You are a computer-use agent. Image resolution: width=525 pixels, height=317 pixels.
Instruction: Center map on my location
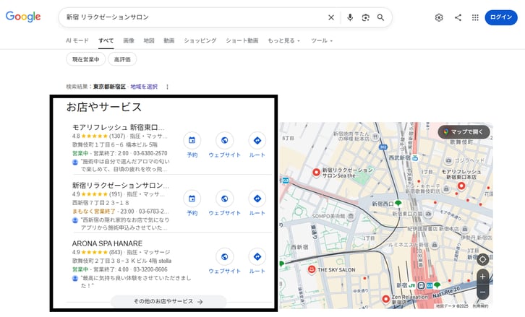point(482,259)
